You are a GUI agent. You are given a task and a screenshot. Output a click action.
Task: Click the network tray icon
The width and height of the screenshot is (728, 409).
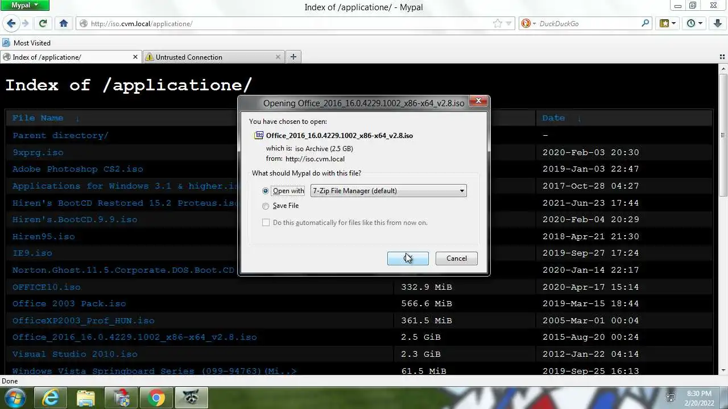[x=671, y=398]
